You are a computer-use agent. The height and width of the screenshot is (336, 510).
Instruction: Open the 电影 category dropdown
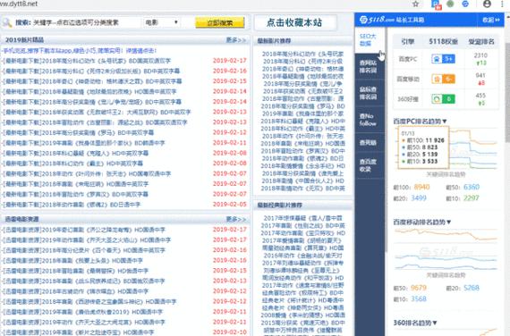[x=162, y=22]
